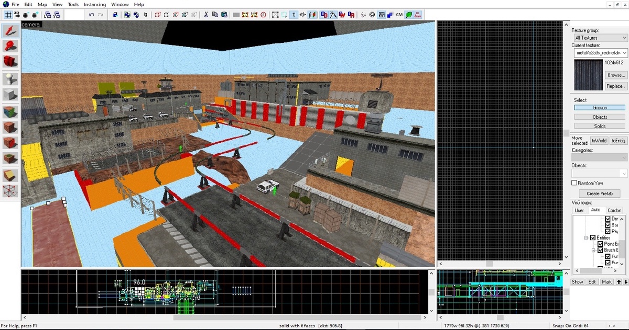This screenshot has width=629, height=330.
Task: Pick the Block tool gray cube
Action: point(10,95)
